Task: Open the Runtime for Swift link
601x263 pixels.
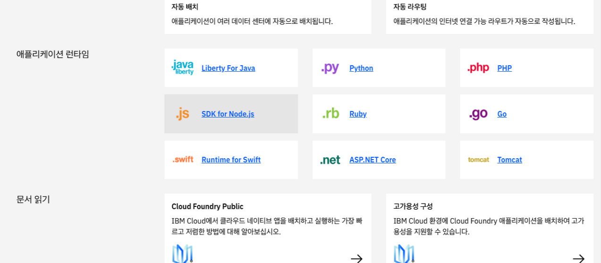Action: point(231,160)
